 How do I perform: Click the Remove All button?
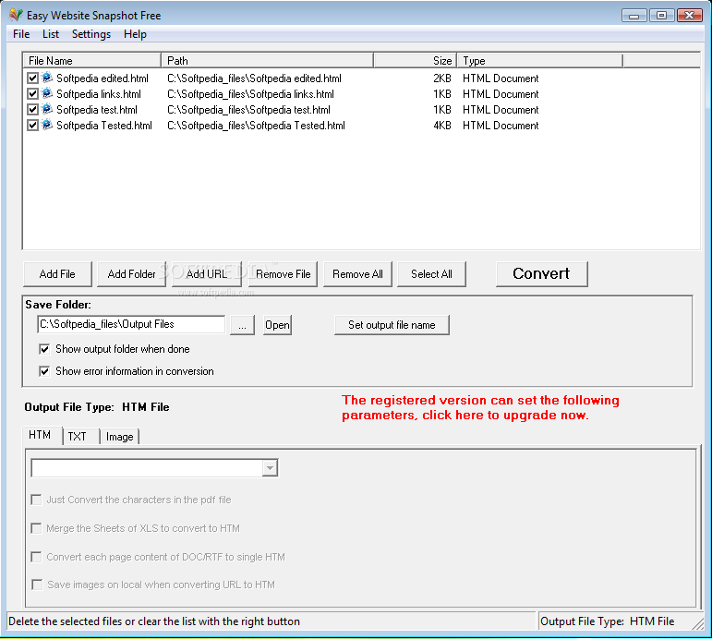357,274
